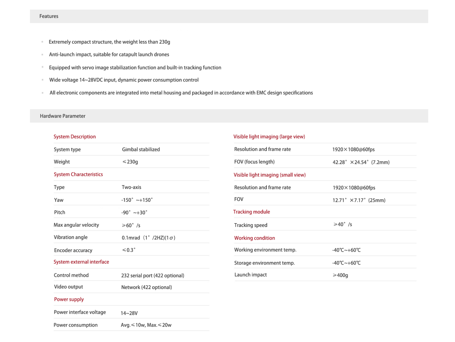This screenshot has width=455, height=342.
Task: Click the Power interface voltage label
Action: click(80, 312)
